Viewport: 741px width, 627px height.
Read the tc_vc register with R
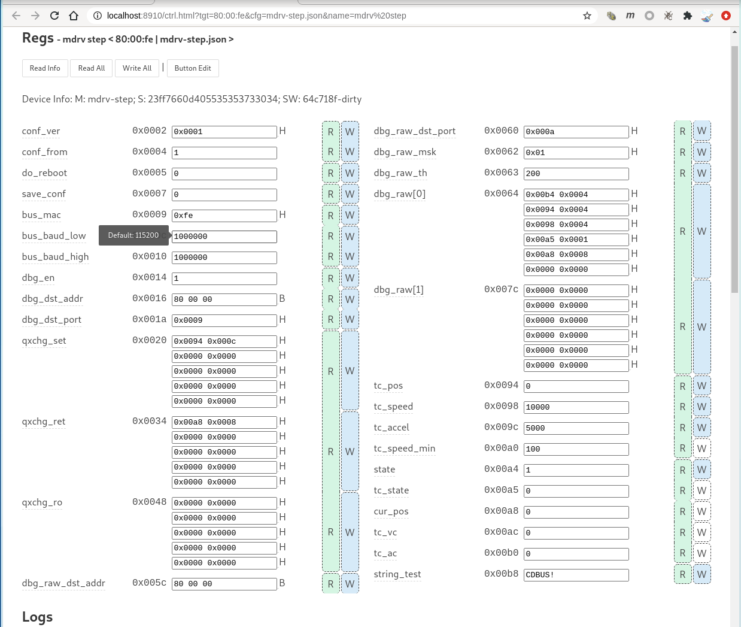(x=682, y=532)
